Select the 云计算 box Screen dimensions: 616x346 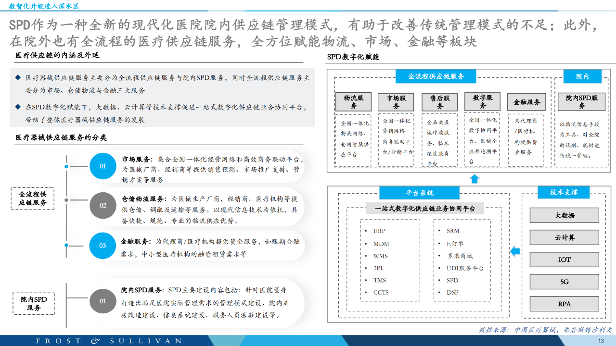pos(565,237)
